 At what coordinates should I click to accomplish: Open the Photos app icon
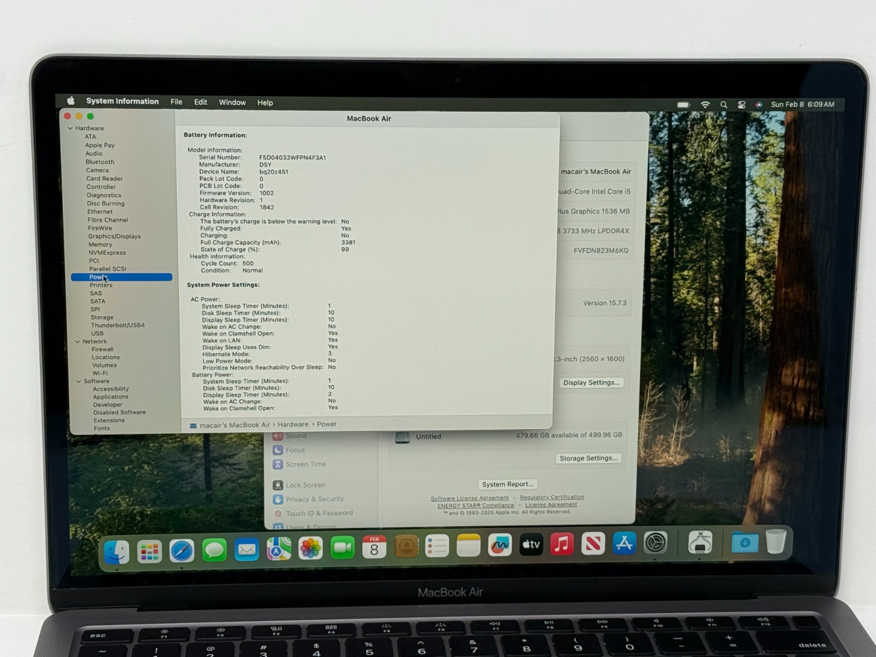click(310, 549)
